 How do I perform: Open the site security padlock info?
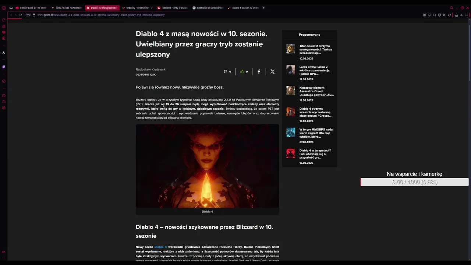pos(34,15)
